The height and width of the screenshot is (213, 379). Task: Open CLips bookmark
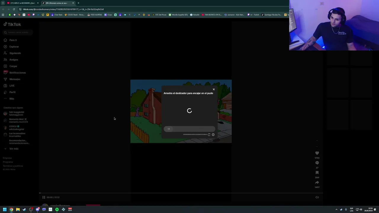click(x=108, y=15)
